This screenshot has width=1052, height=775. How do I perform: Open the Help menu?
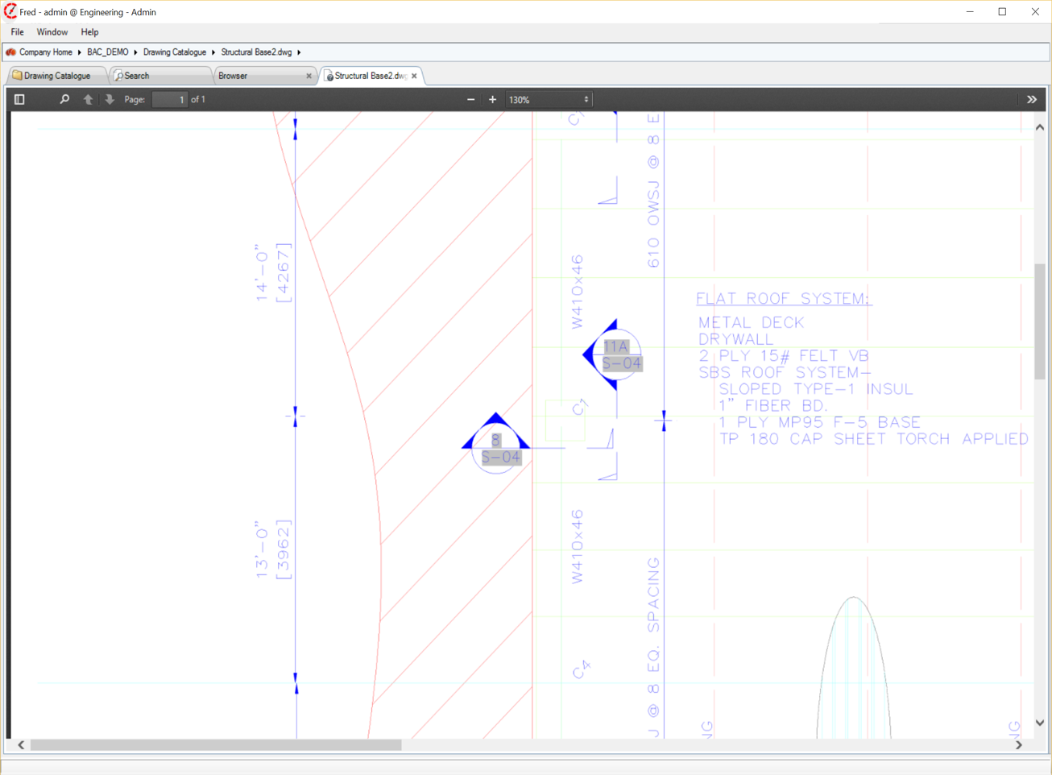89,32
